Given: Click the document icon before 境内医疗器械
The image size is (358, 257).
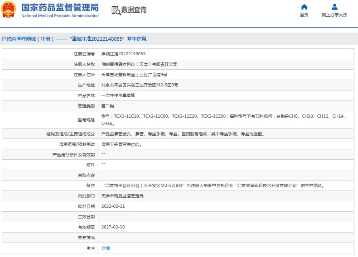Looking at the screenshot, I should click(4, 39).
